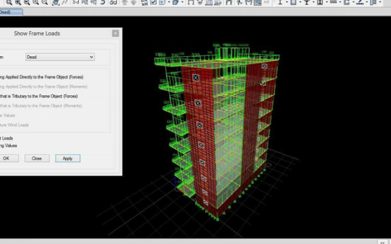Click the composite beam design T-shaped icon
Viewport: 391px width, 244px height.
point(307,2)
